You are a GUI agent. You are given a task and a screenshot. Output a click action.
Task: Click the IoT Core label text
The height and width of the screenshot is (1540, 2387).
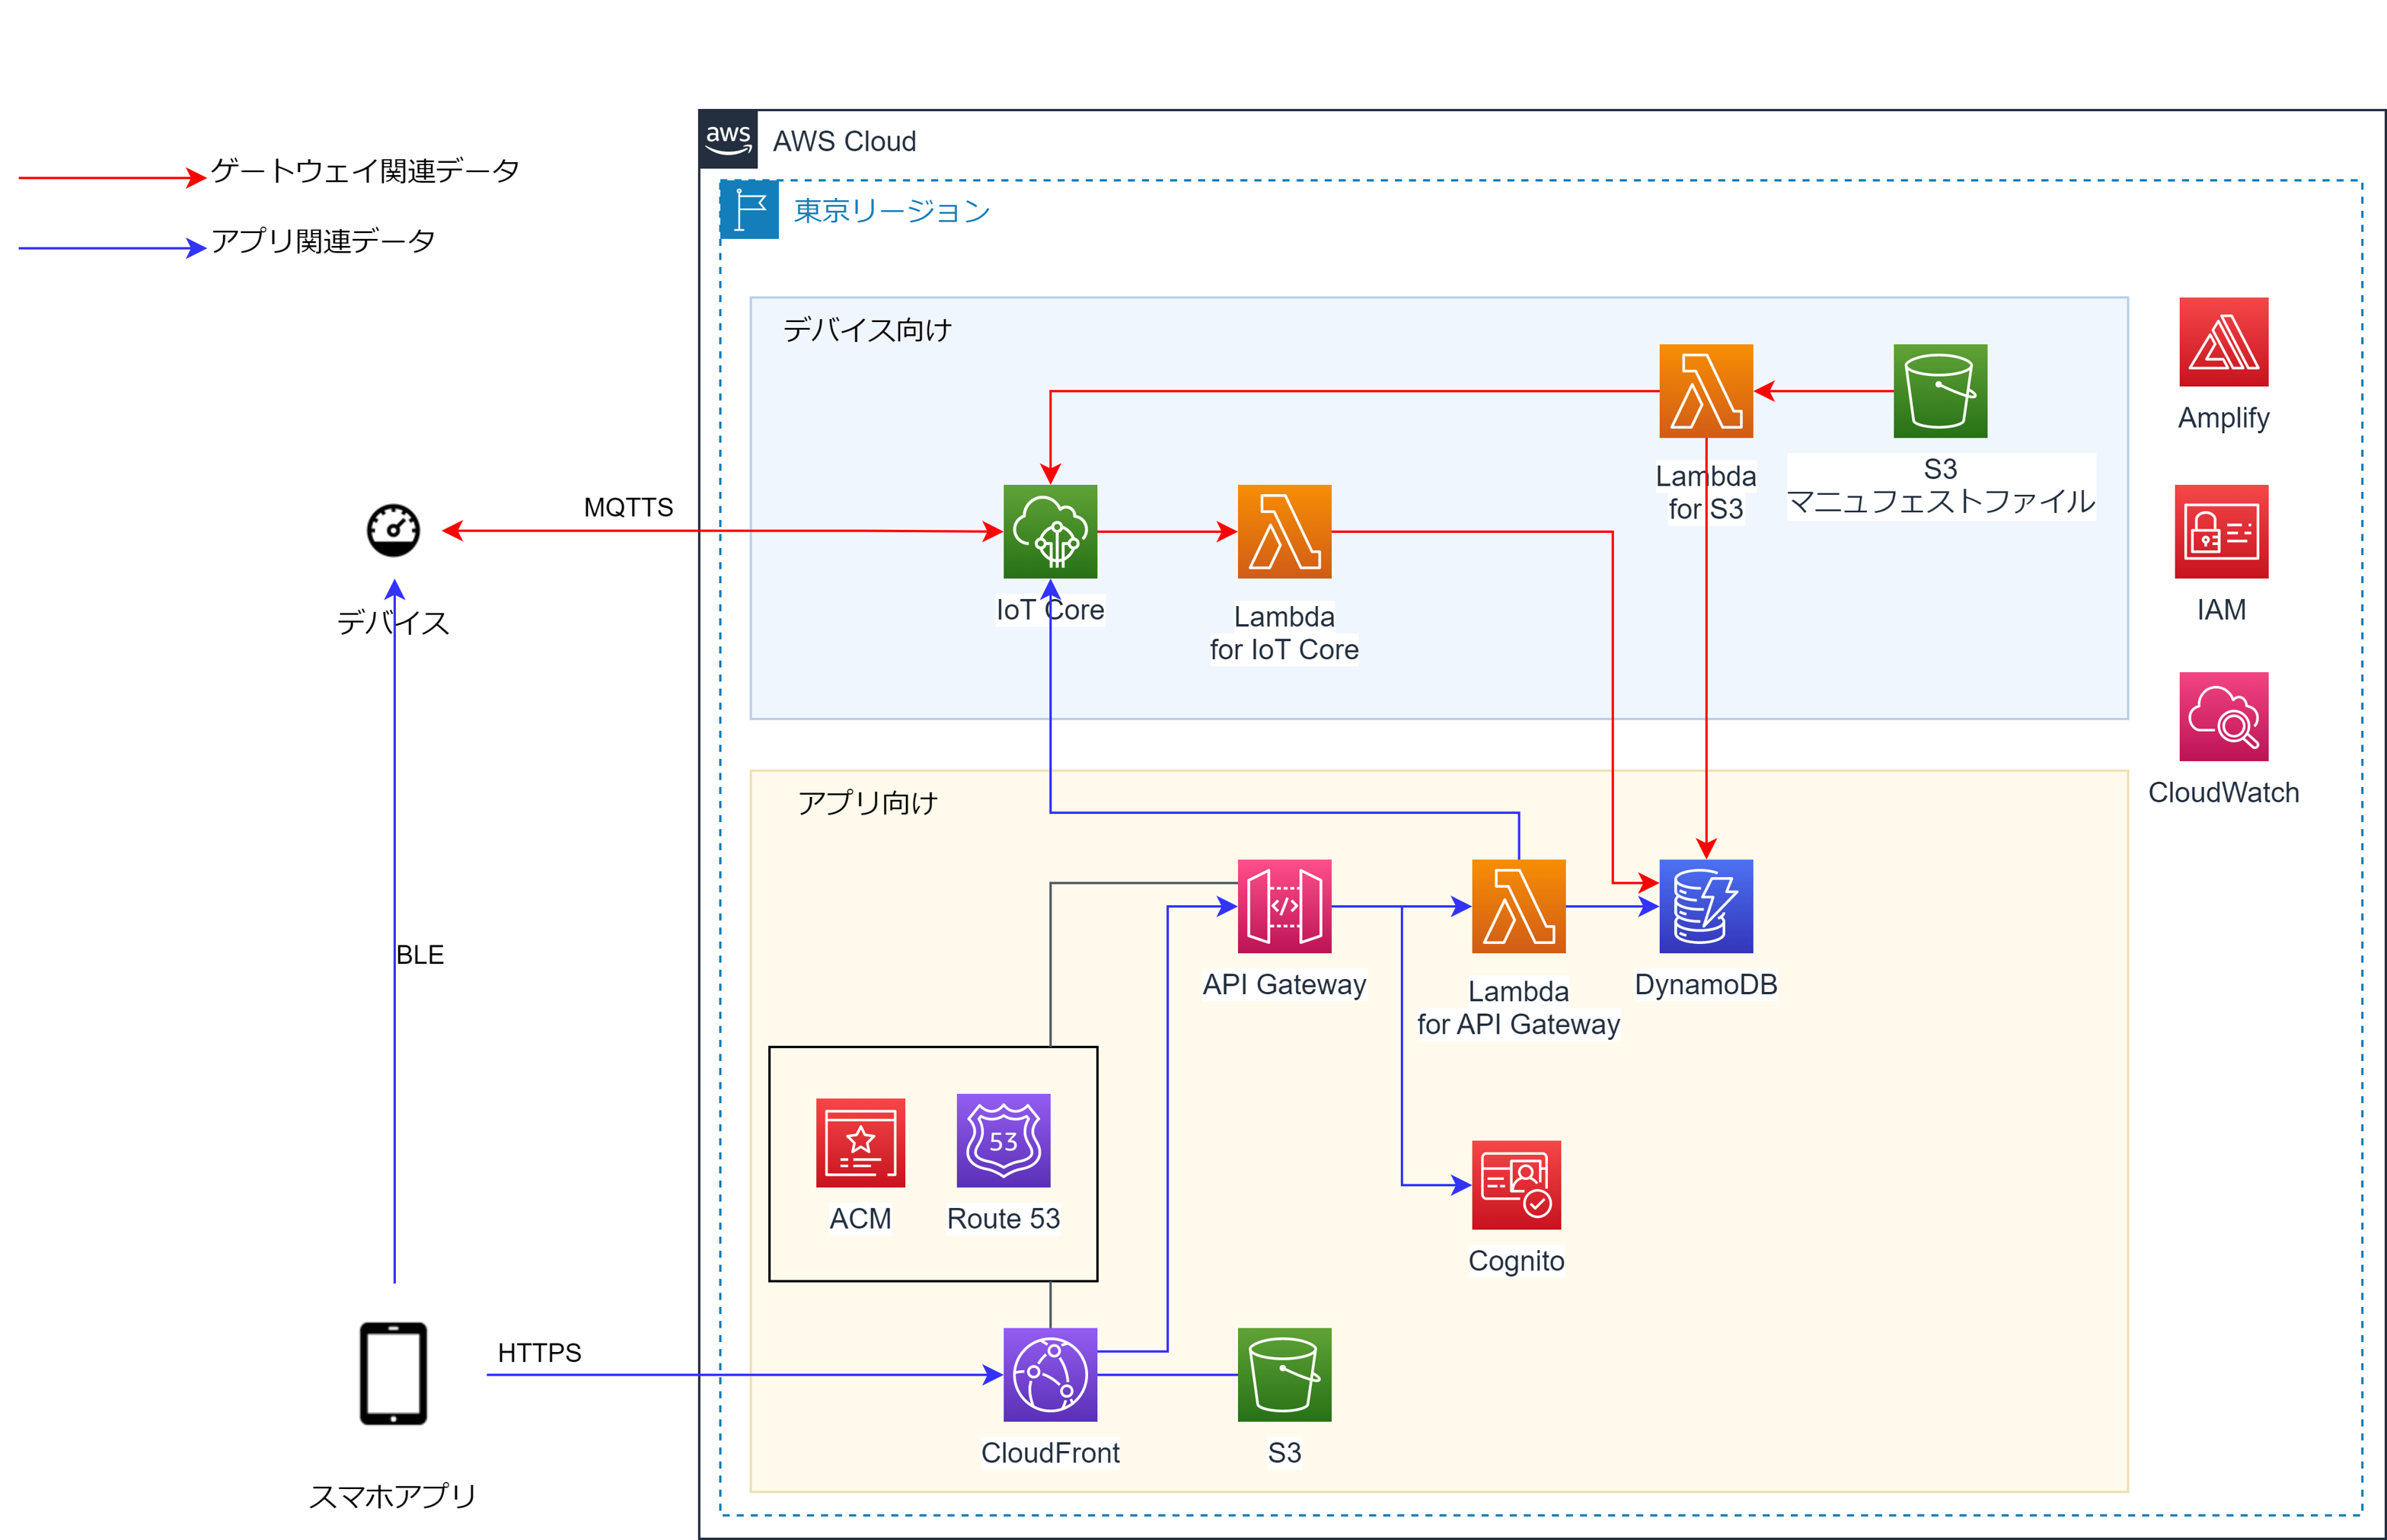[1050, 610]
